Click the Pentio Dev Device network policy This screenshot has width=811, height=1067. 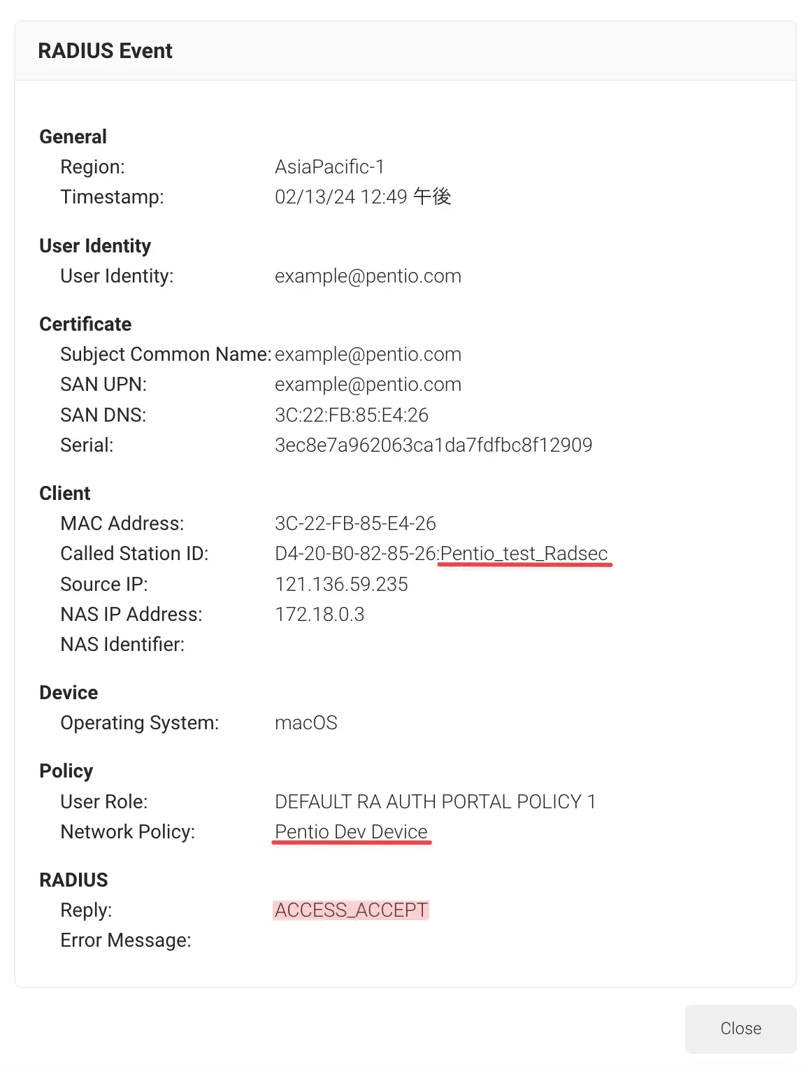[x=351, y=831]
